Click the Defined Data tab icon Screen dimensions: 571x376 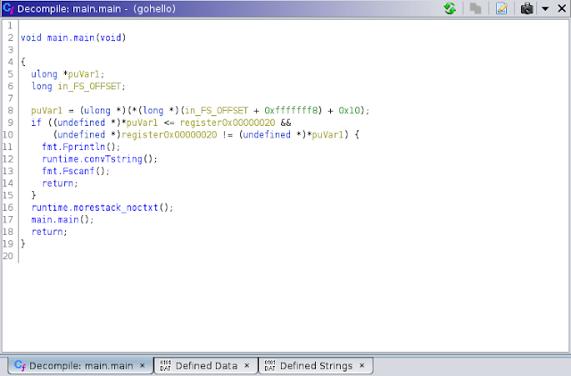[166, 365]
